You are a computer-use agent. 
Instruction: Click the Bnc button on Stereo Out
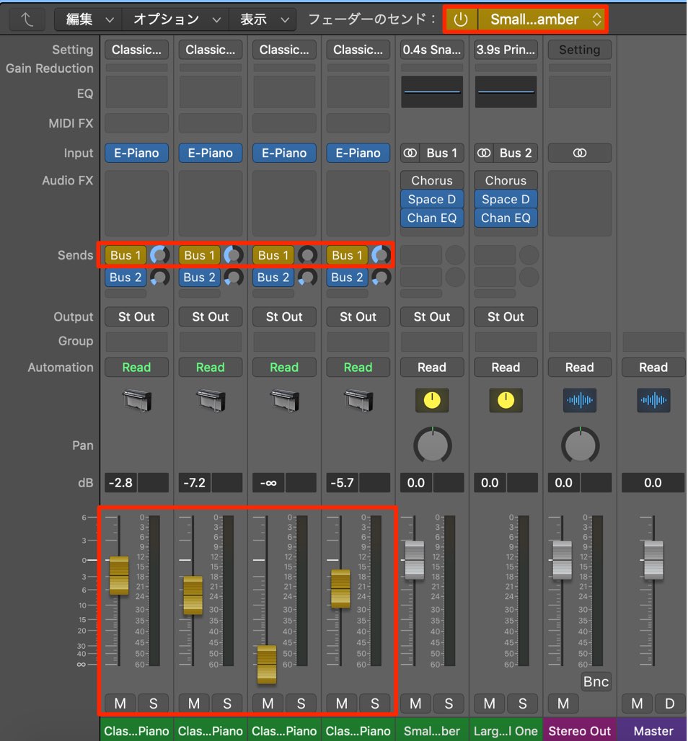[596, 681]
